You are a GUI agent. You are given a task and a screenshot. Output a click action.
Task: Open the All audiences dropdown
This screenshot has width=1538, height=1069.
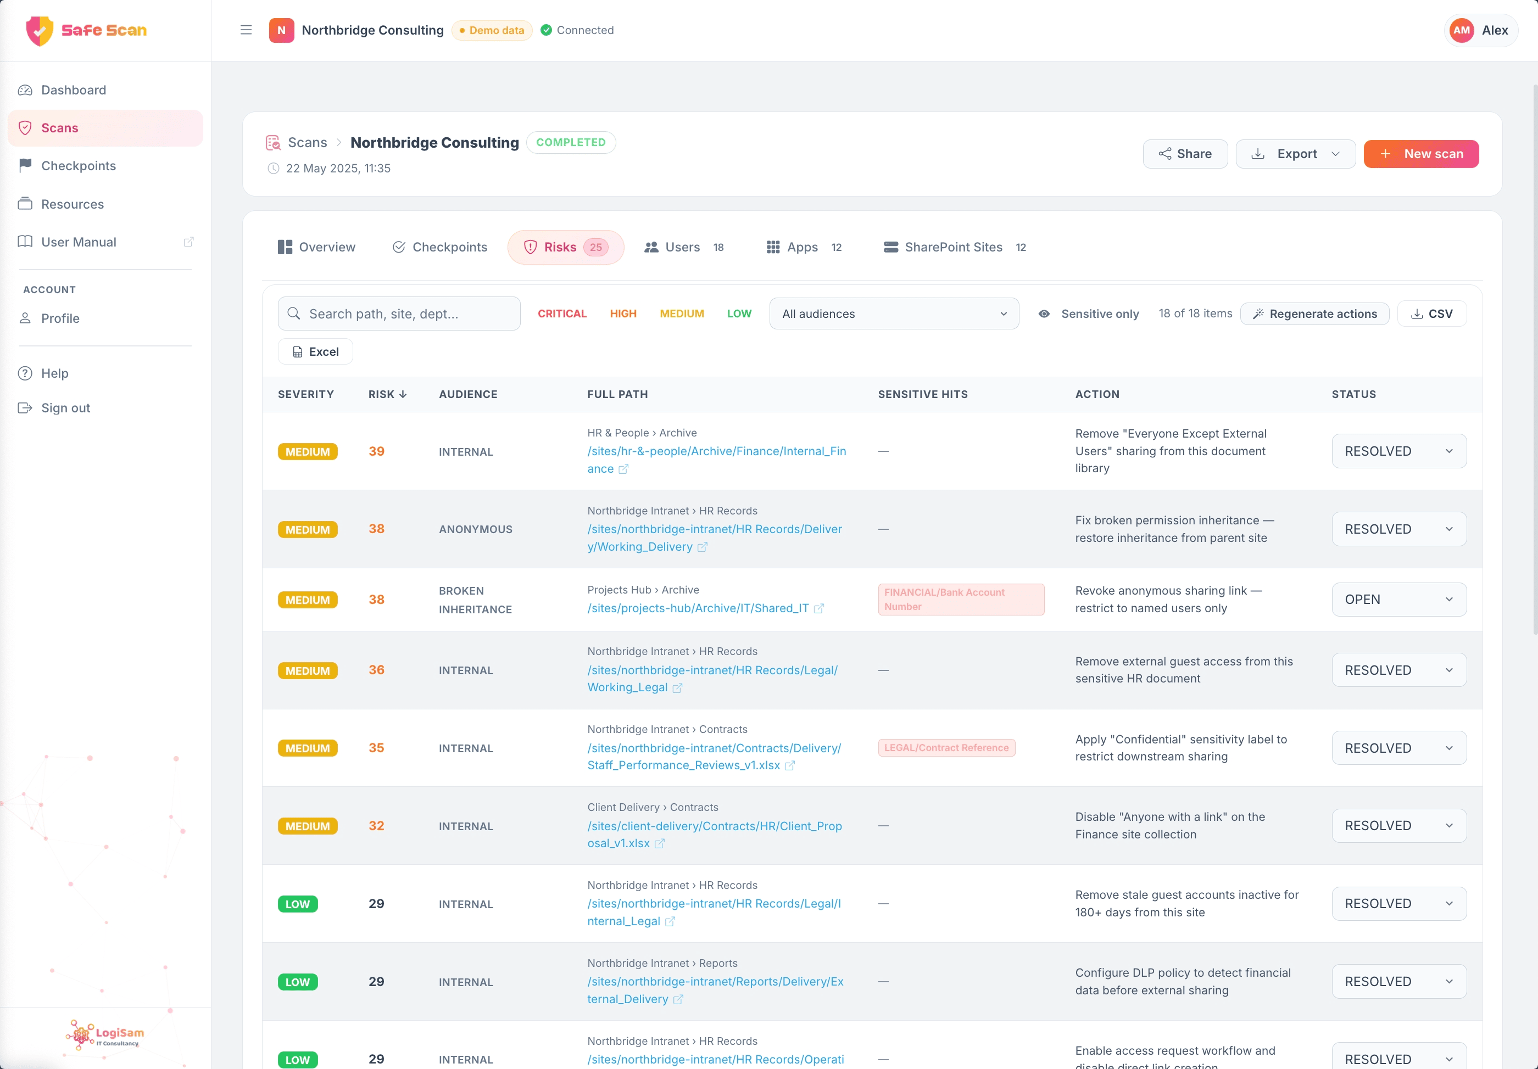point(894,314)
